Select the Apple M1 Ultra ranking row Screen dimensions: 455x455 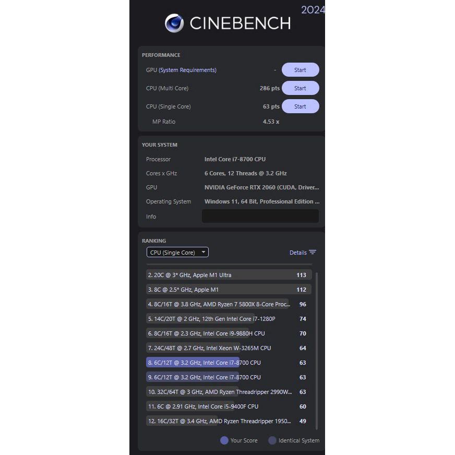pyautogui.click(x=229, y=275)
